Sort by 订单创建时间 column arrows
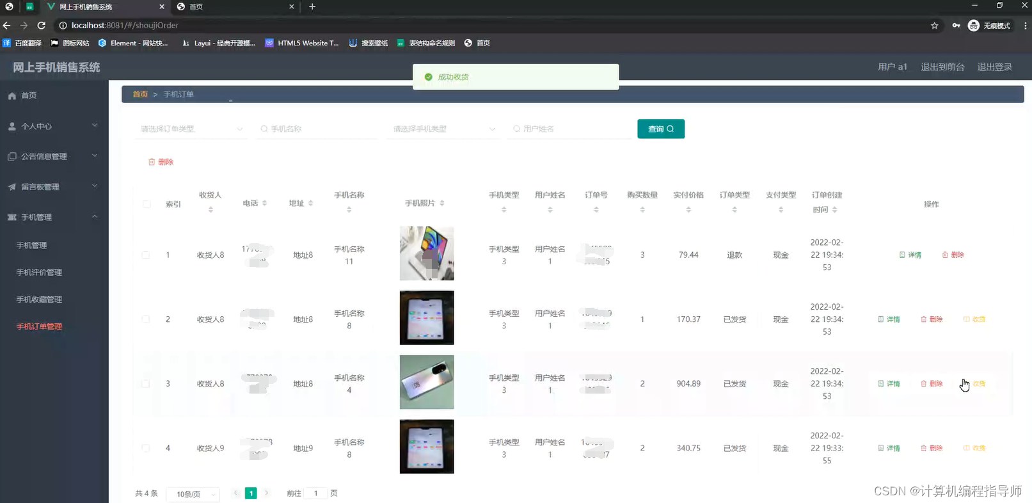This screenshot has width=1032, height=503. 835,209
